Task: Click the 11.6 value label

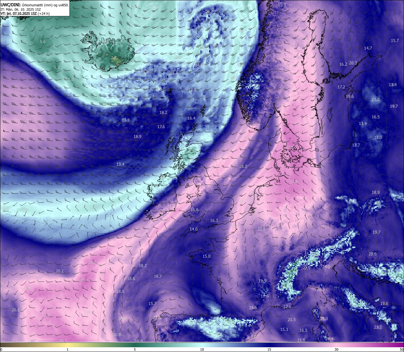Action: click(264, 296)
